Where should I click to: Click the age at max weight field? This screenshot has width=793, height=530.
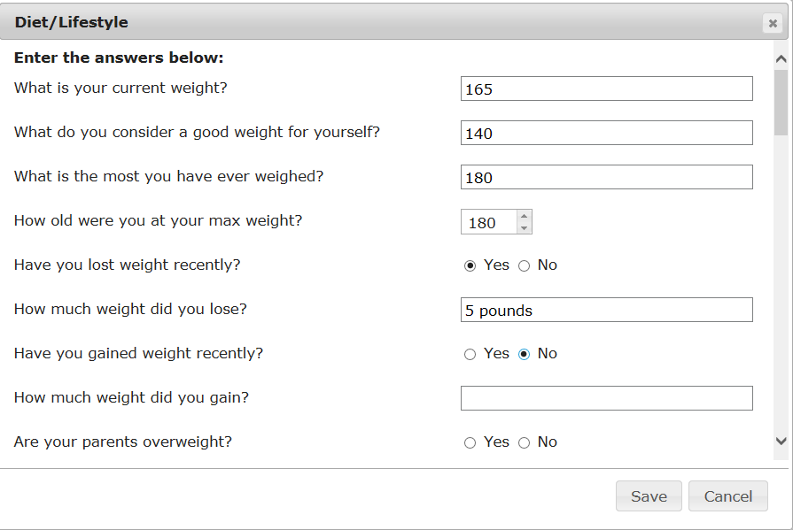487,221
